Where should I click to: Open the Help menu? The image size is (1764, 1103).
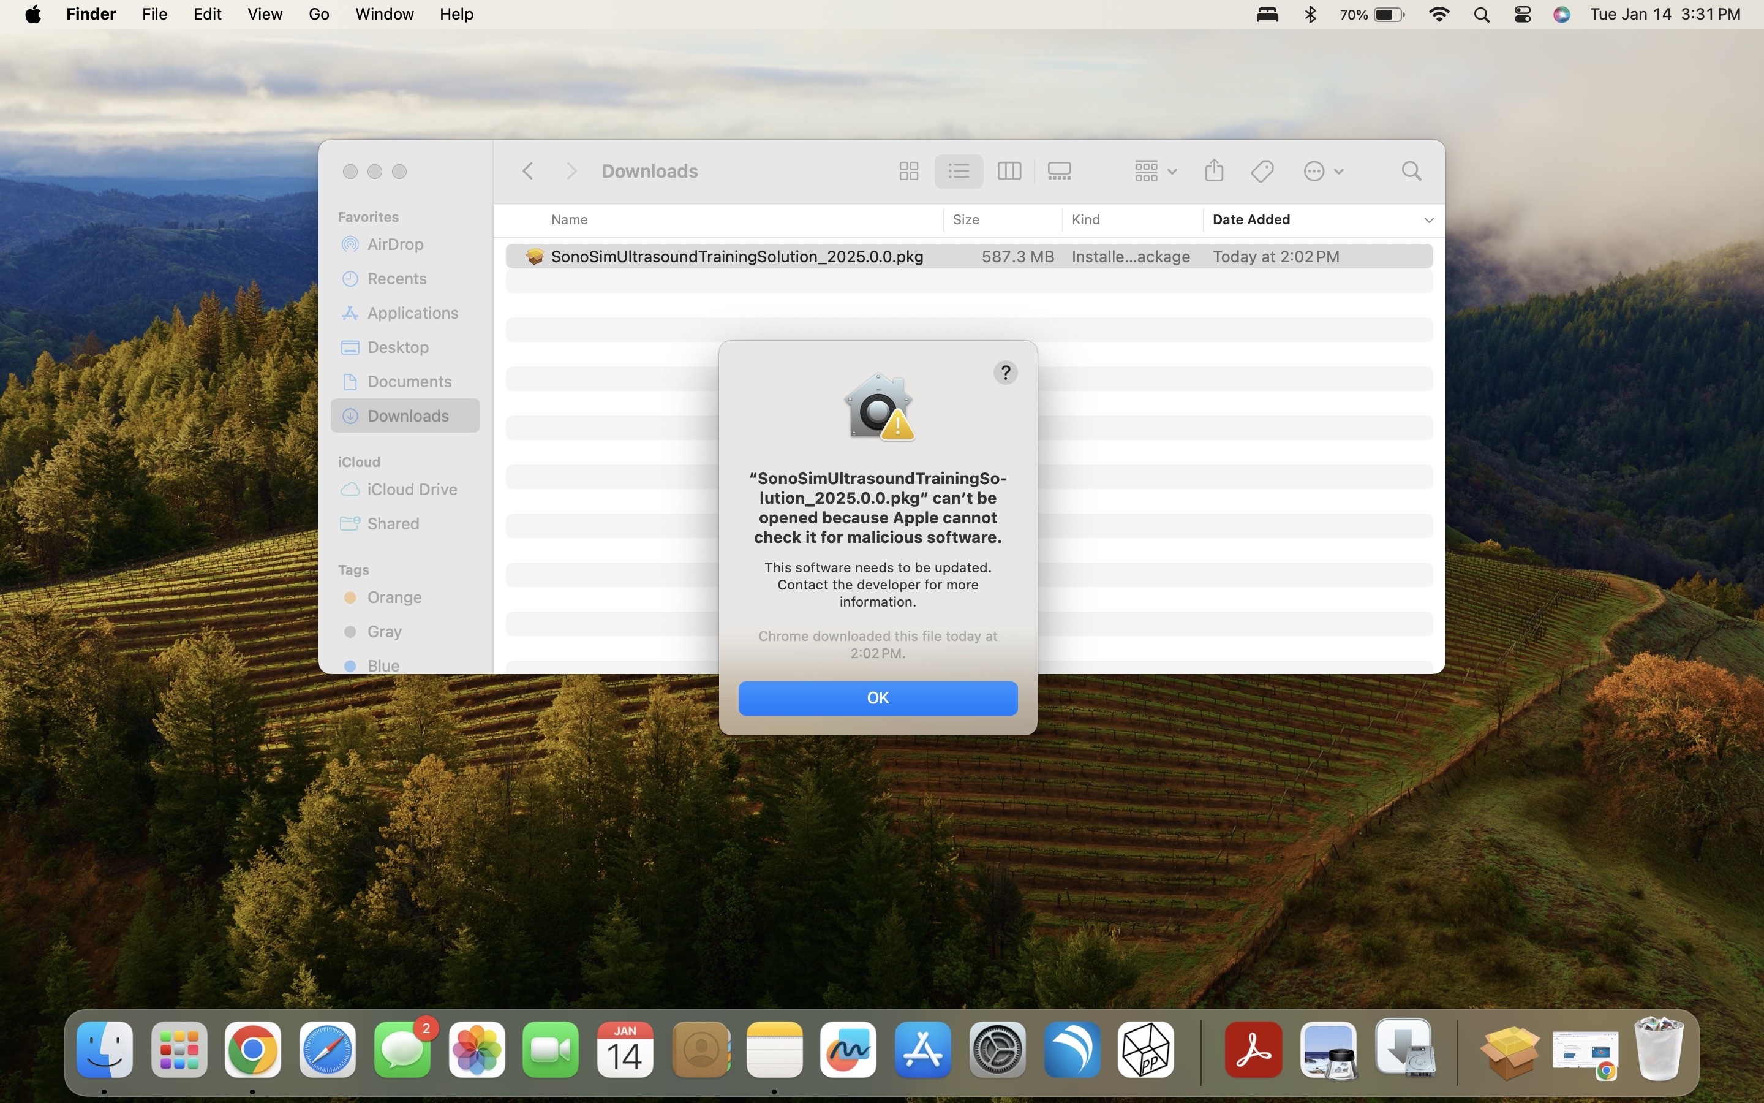[456, 15]
